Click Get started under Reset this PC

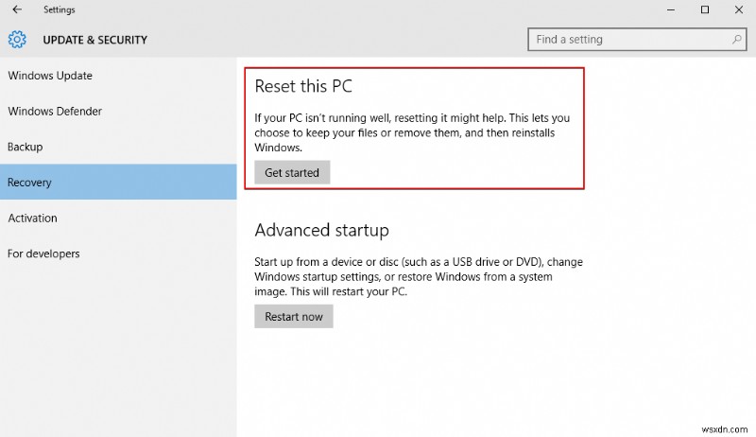pyautogui.click(x=292, y=173)
